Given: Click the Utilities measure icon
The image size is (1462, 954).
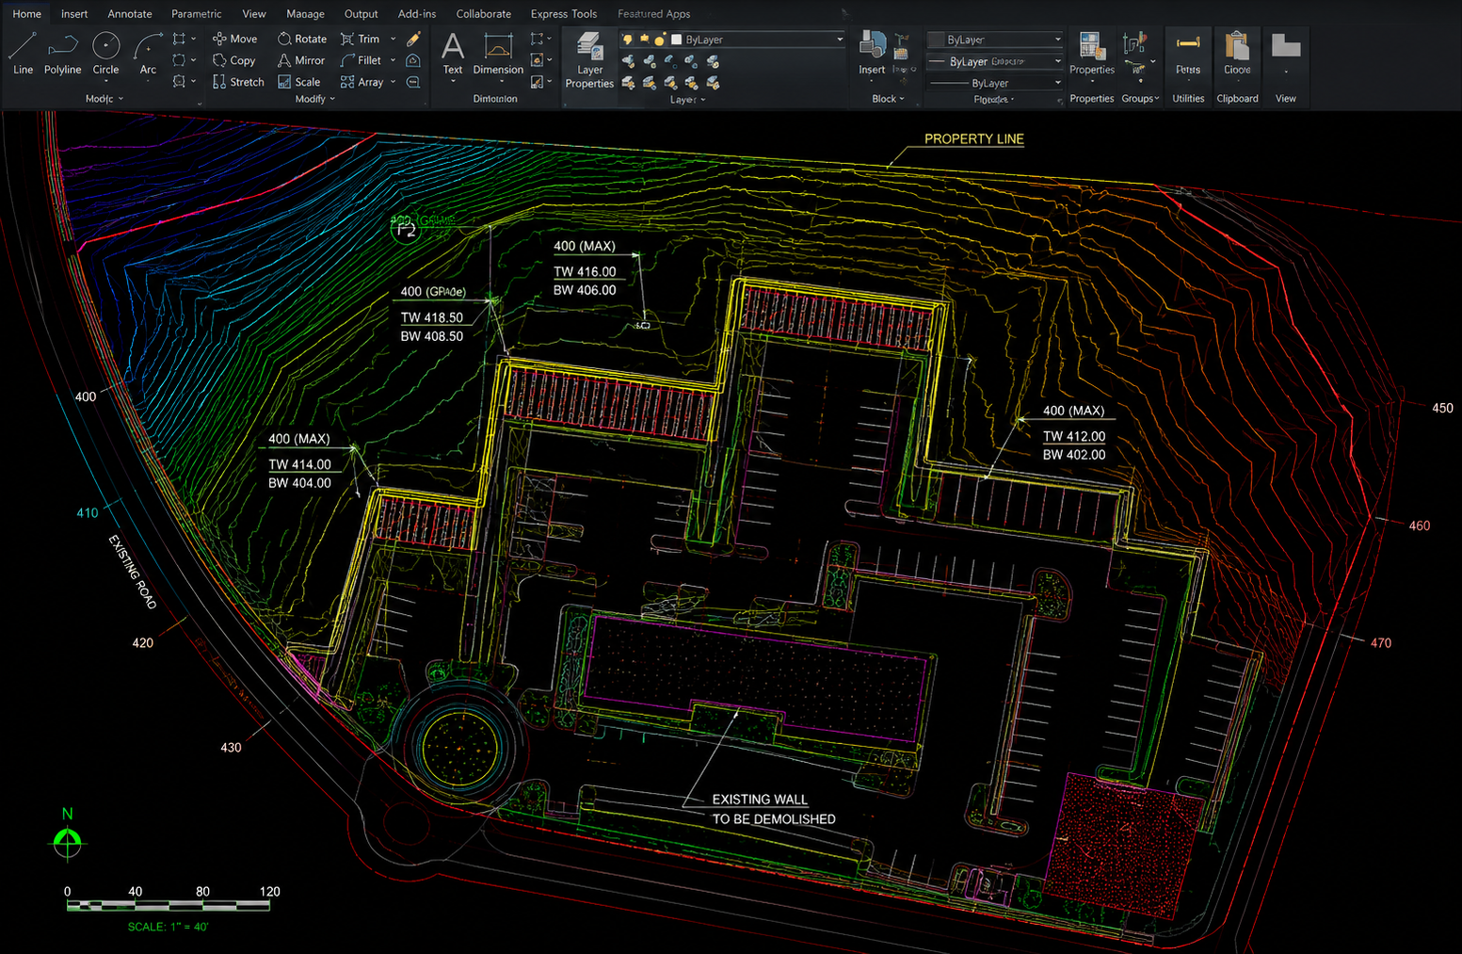Looking at the screenshot, I should 1188,43.
